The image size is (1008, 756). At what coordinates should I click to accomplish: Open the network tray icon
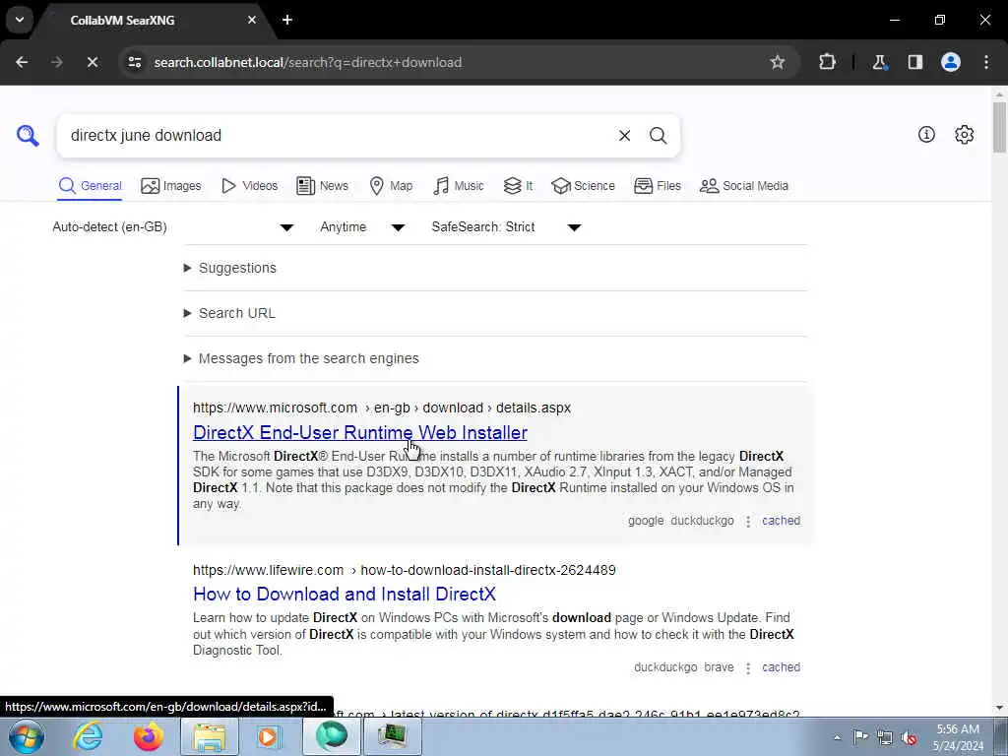click(x=885, y=737)
